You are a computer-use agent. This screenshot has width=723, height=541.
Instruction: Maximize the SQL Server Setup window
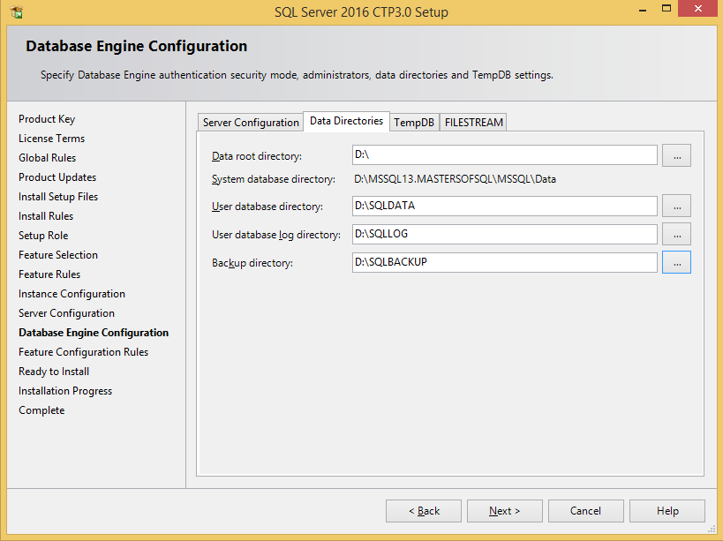point(667,9)
